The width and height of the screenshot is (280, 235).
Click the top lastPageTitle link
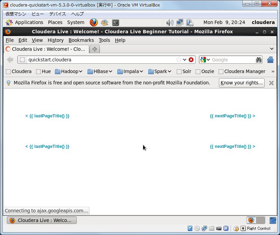click(x=47, y=116)
